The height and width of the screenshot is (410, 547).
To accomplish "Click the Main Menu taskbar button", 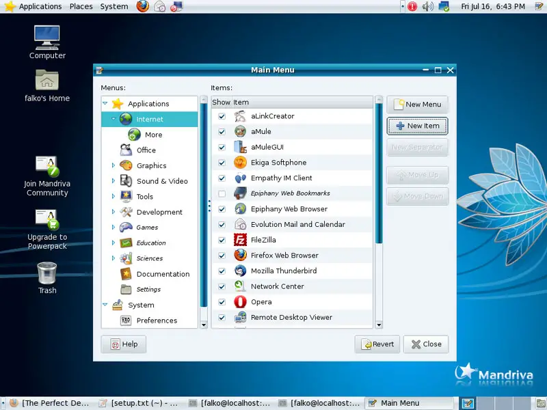I will click(x=410, y=403).
